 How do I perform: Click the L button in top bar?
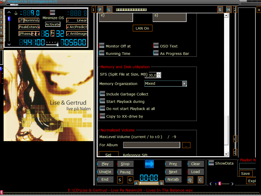tap(109, 10)
